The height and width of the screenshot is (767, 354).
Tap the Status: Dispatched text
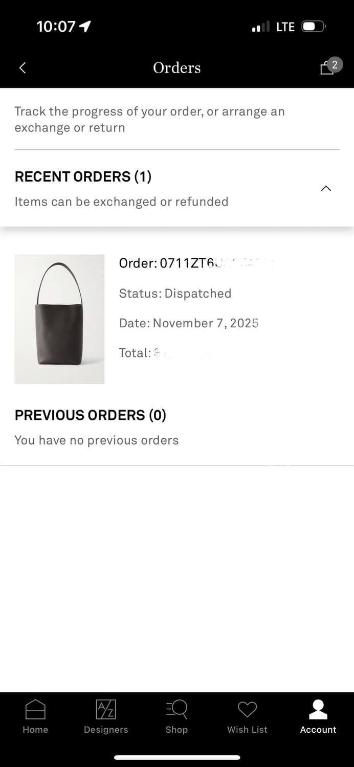[175, 294]
